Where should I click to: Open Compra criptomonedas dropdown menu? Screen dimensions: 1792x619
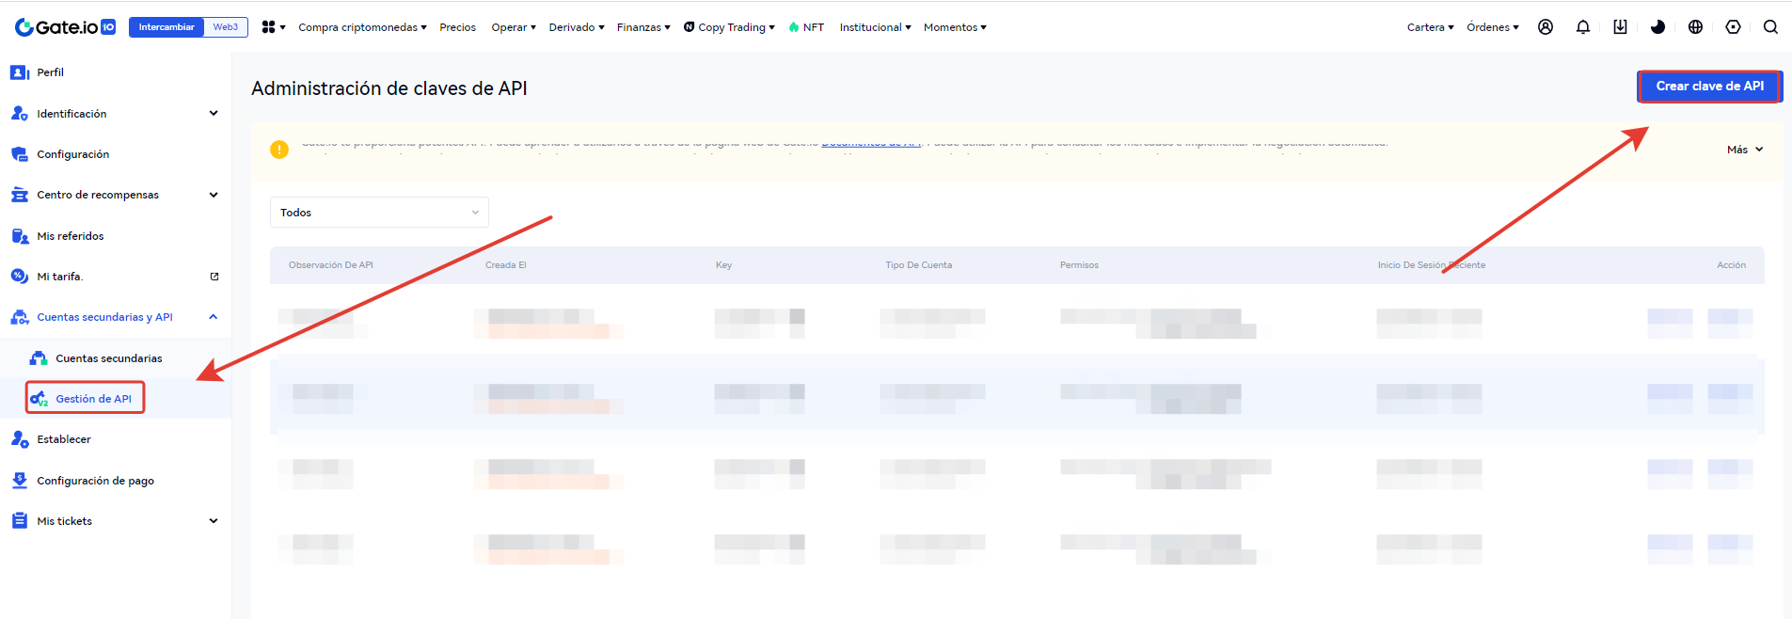pyautogui.click(x=362, y=27)
